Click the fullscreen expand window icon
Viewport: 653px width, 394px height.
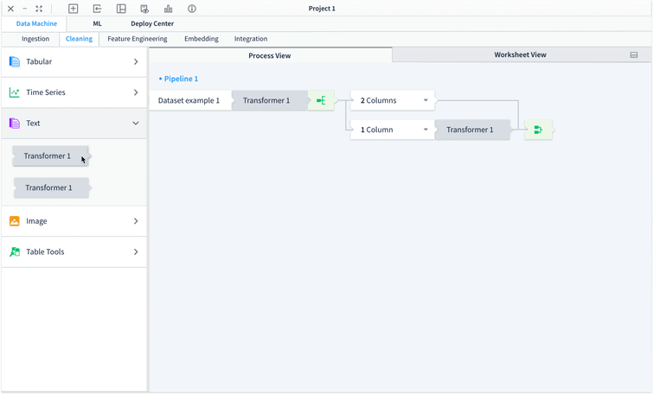tap(39, 9)
